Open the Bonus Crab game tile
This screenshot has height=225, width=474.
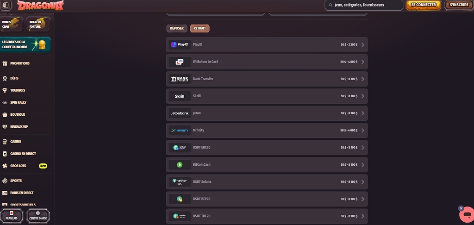(12, 24)
